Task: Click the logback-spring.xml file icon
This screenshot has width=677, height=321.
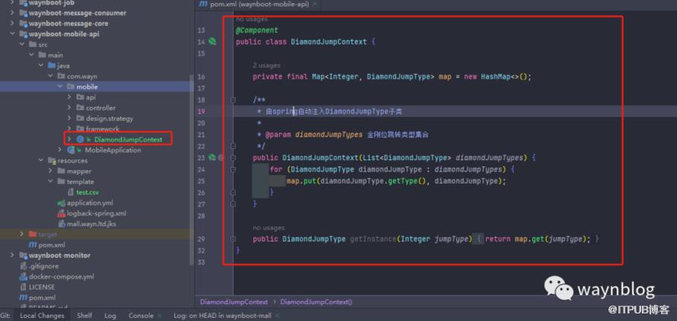Action: [60, 213]
